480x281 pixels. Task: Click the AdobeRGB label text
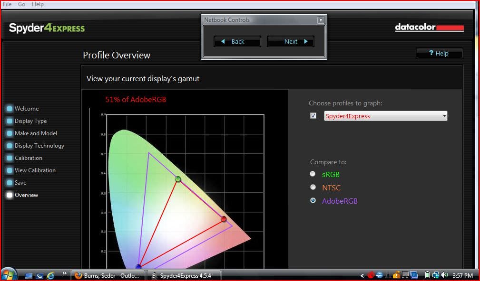tap(340, 201)
